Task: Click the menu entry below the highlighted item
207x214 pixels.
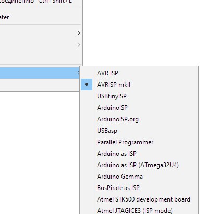Action: pos(40,84)
